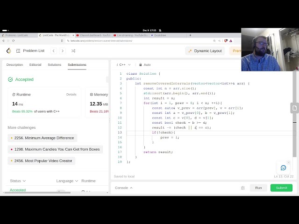
Task: Click the 14 ms runtime value
Action: (18, 104)
